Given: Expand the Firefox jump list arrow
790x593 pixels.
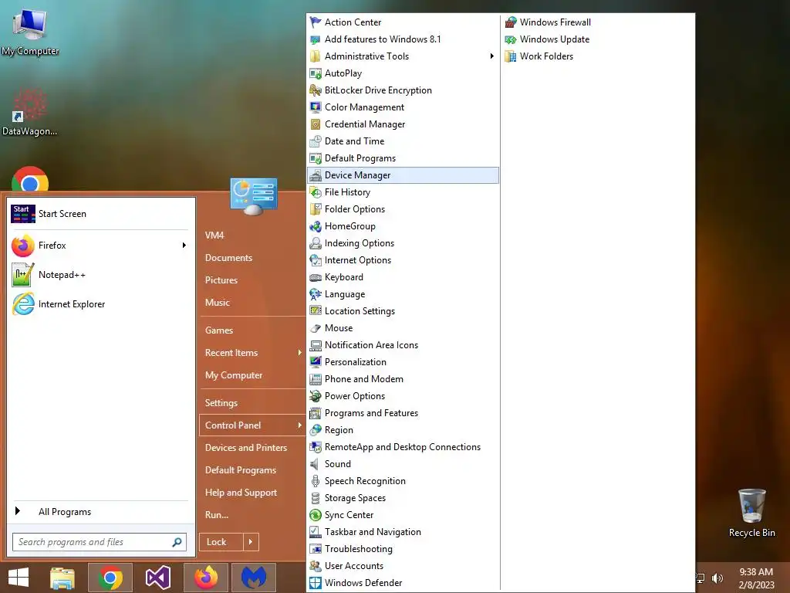Looking at the screenshot, I should tap(184, 245).
